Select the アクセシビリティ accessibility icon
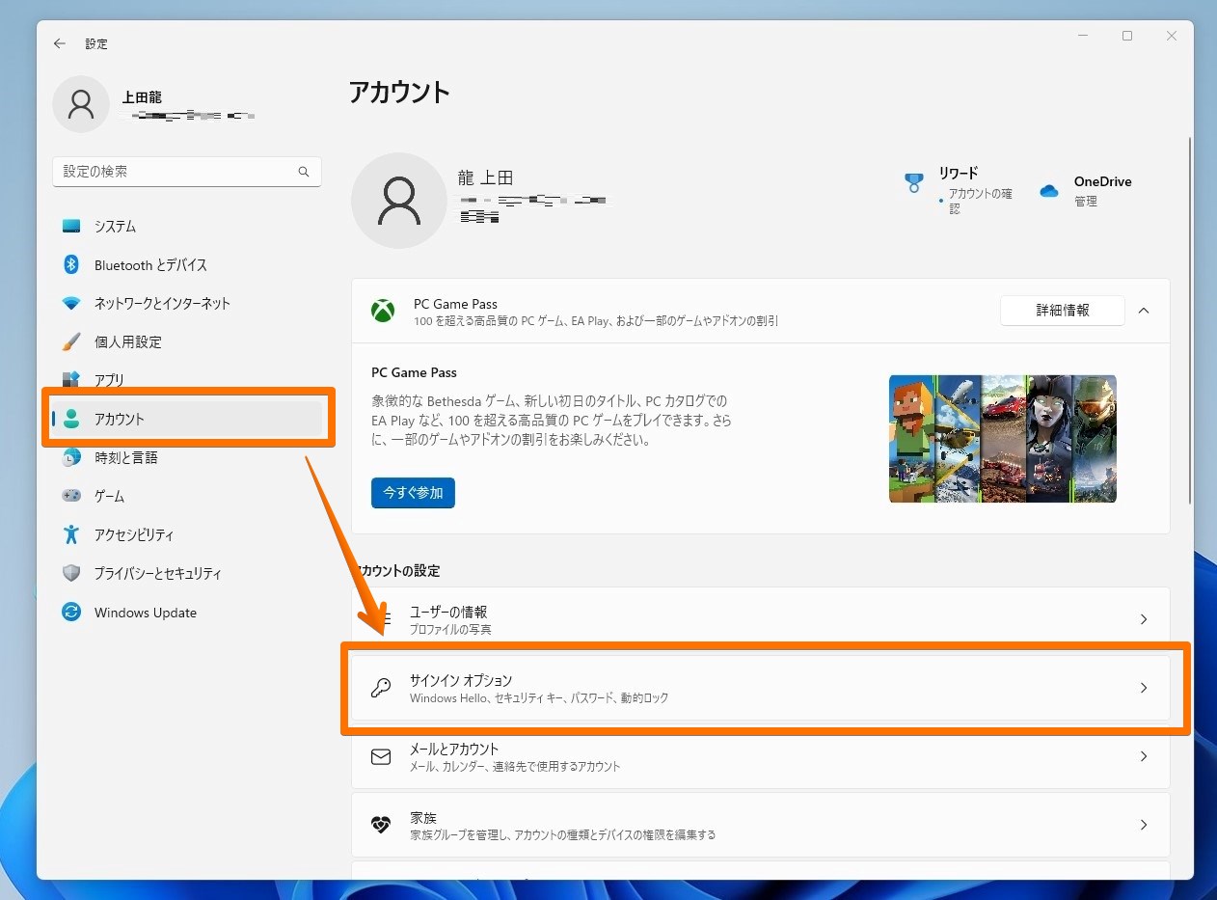 point(71,534)
